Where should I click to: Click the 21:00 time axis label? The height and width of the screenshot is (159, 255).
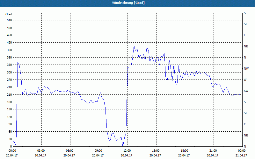(x=214, y=151)
